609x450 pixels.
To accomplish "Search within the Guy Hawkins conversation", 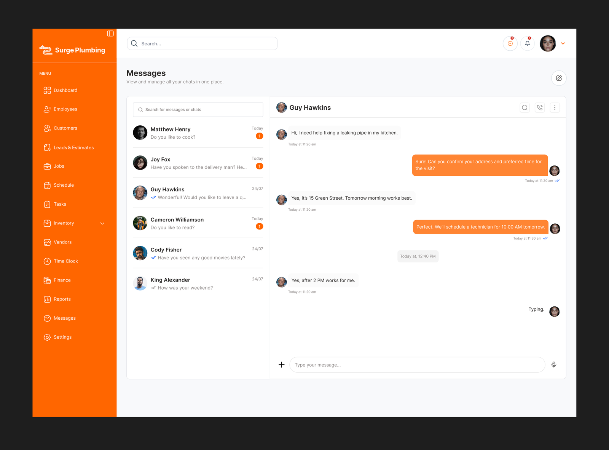I will click(525, 107).
